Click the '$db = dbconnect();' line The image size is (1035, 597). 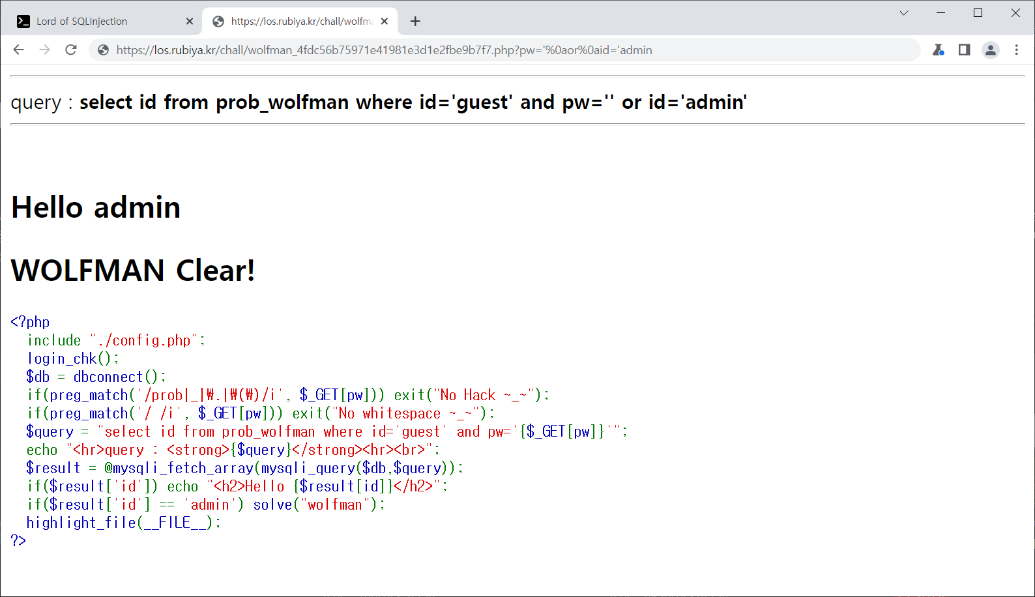pyautogui.click(x=96, y=377)
